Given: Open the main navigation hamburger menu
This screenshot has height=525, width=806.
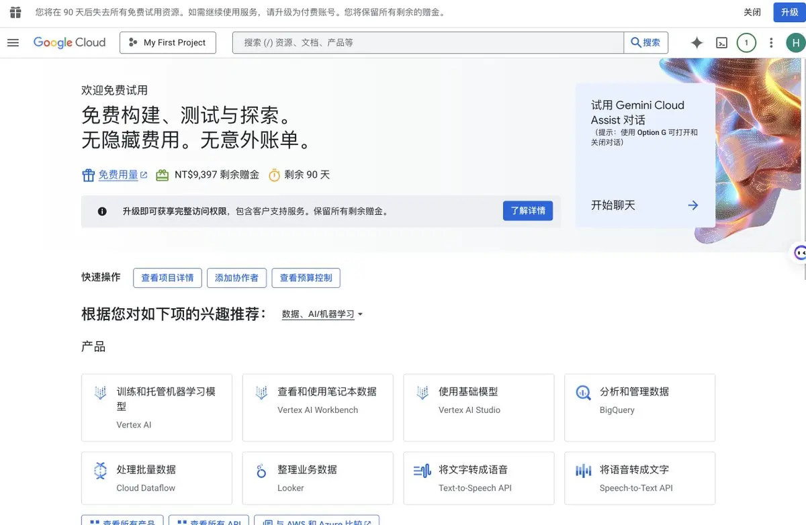Looking at the screenshot, I should point(13,42).
